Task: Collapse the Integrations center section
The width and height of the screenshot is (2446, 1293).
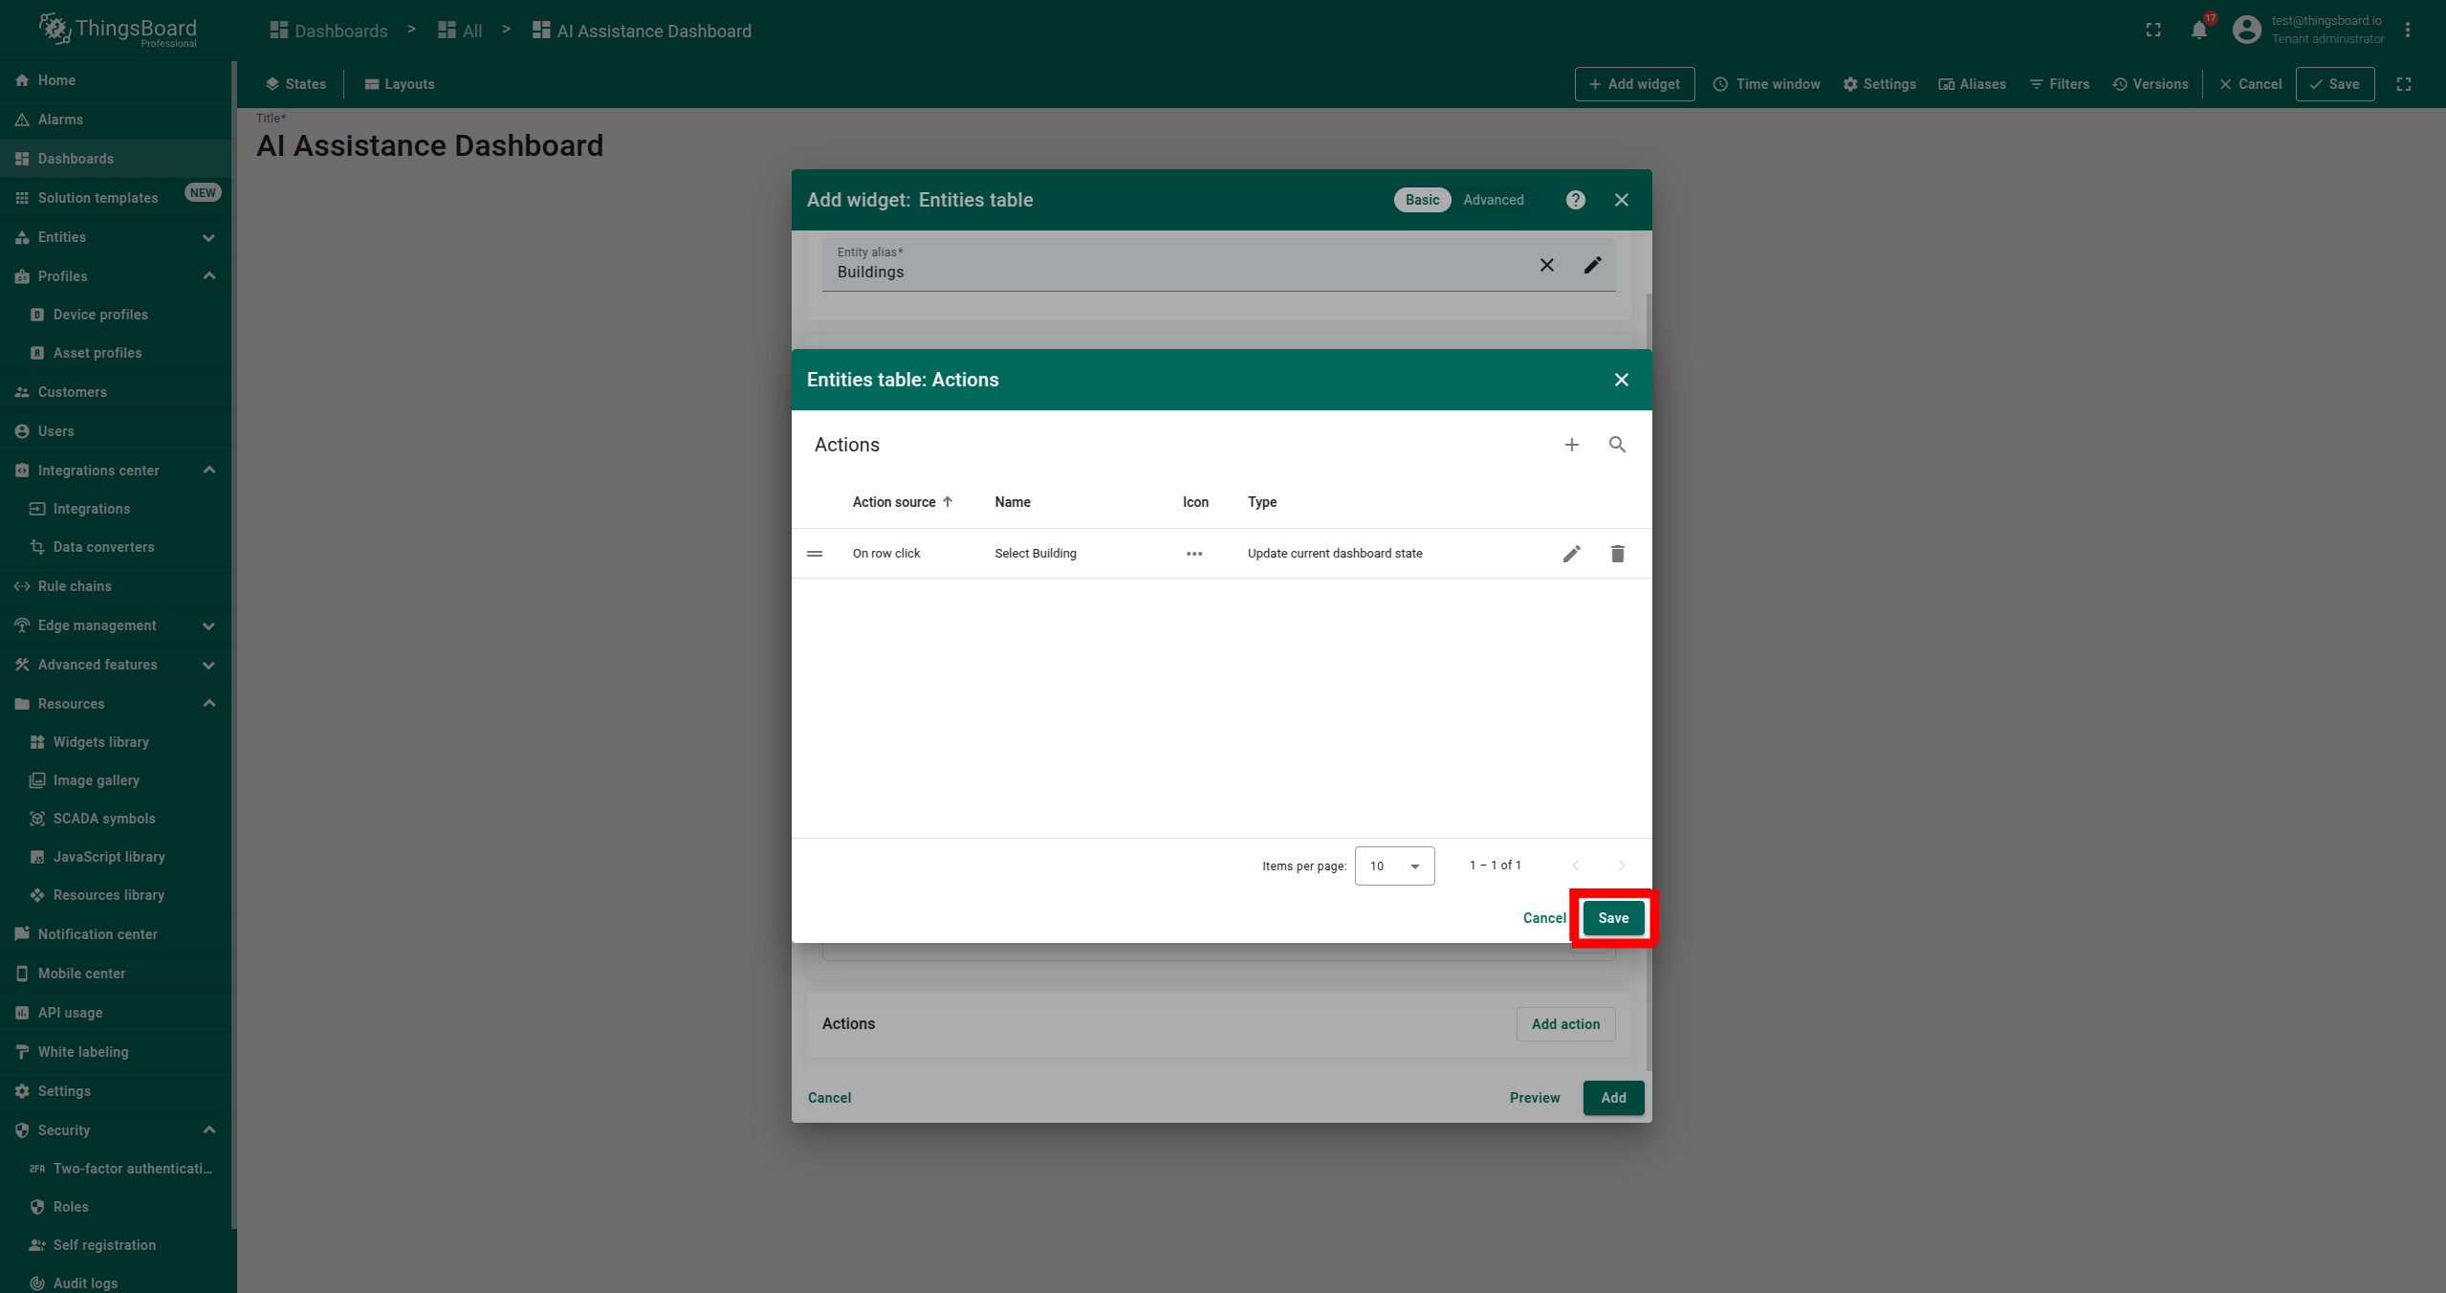Action: pos(208,471)
